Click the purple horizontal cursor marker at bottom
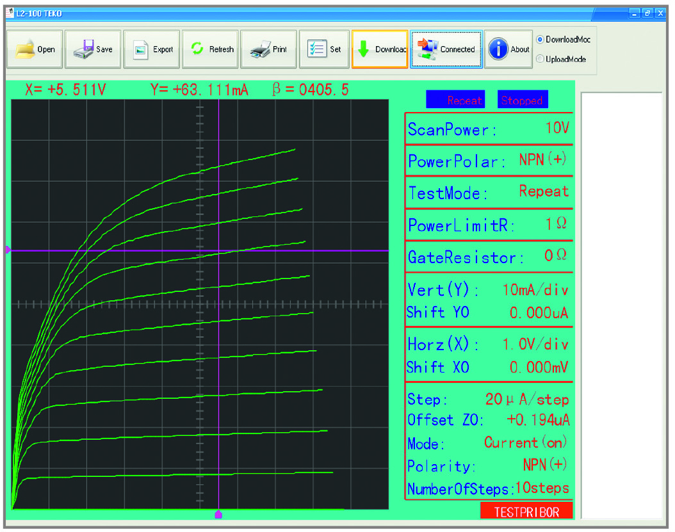Viewport: 675px width, 532px height. (218, 513)
